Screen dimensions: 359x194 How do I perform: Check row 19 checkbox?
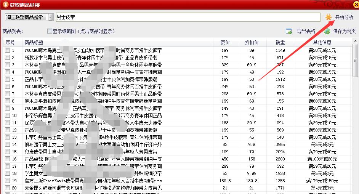(x=8, y=181)
